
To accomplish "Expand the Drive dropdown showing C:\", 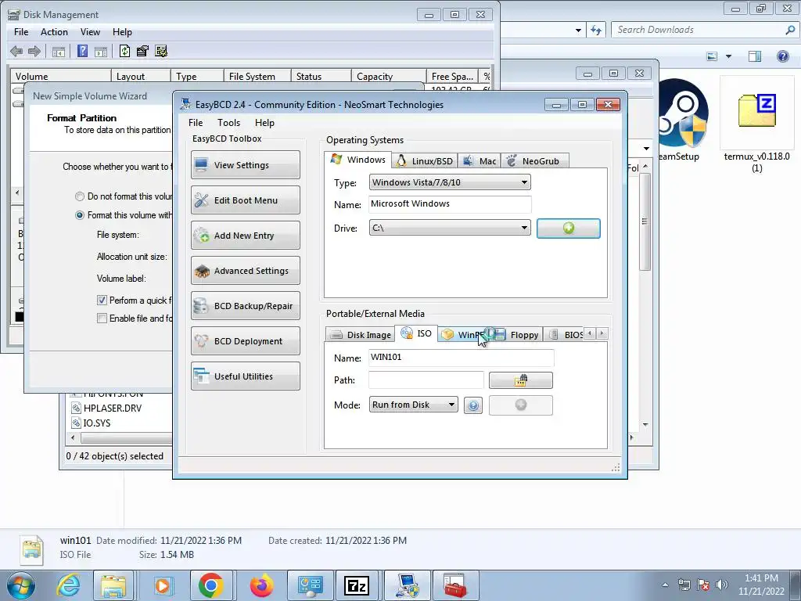I will pos(450,228).
